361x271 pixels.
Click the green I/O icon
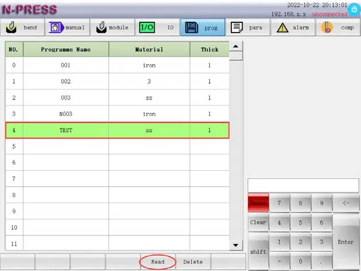click(x=147, y=28)
